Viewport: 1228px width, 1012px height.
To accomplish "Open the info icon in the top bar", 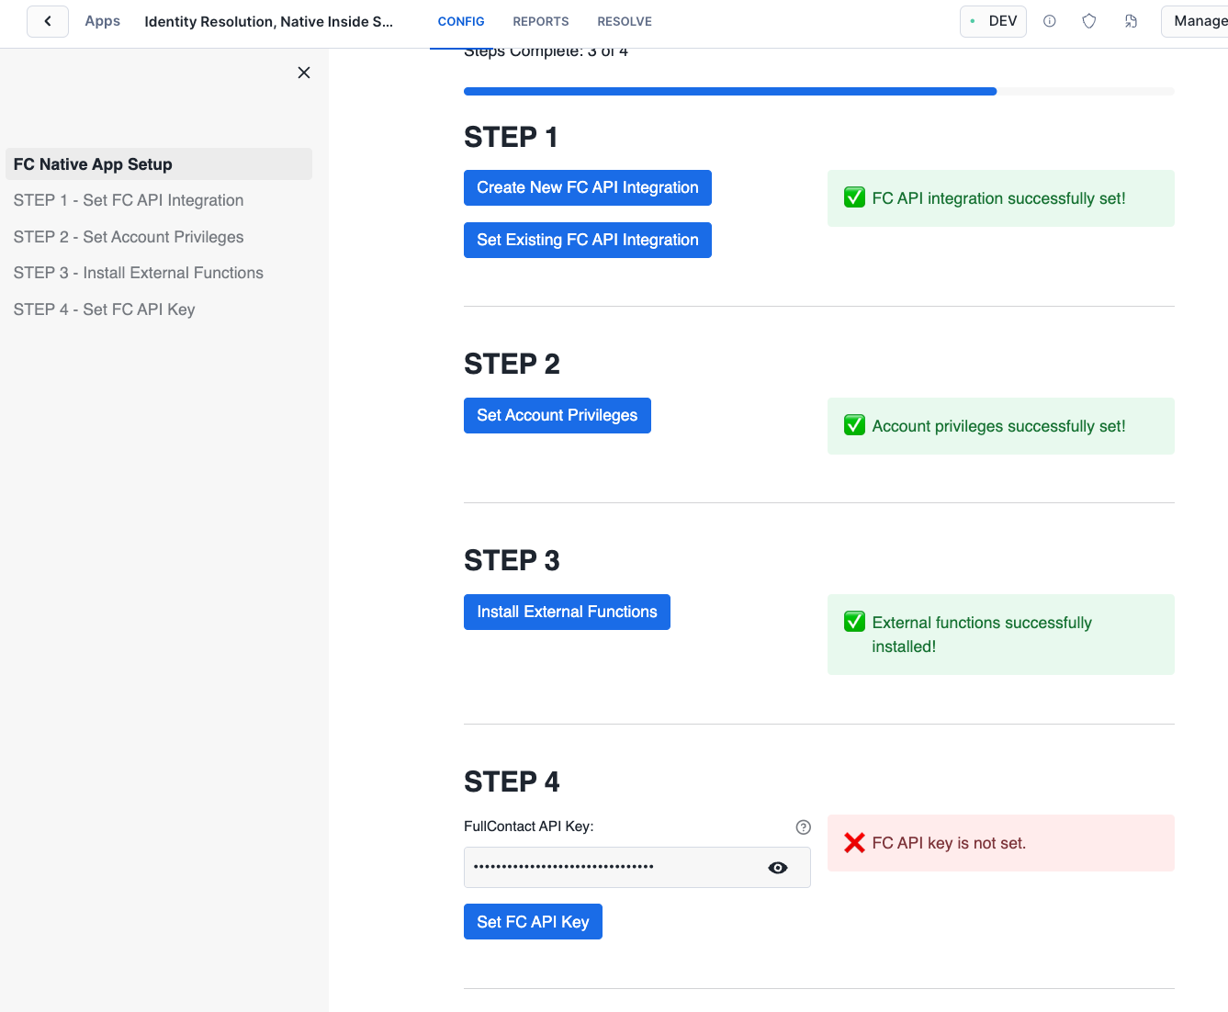I will click(x=1049, y=20).
